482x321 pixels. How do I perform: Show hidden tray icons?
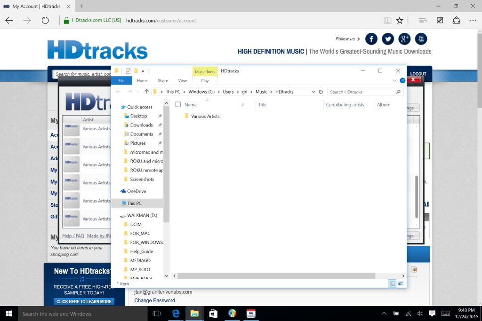[384, 313]
